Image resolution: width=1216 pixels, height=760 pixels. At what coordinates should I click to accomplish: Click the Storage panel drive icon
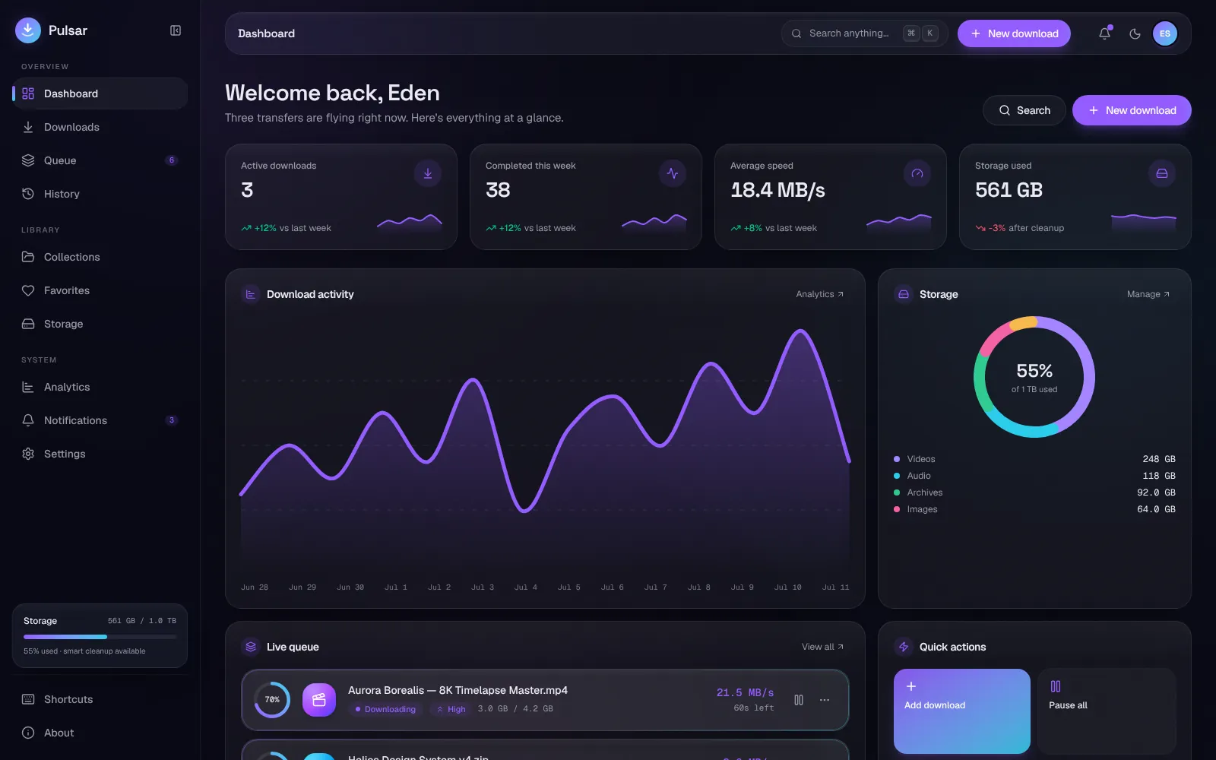pos(904,294)
